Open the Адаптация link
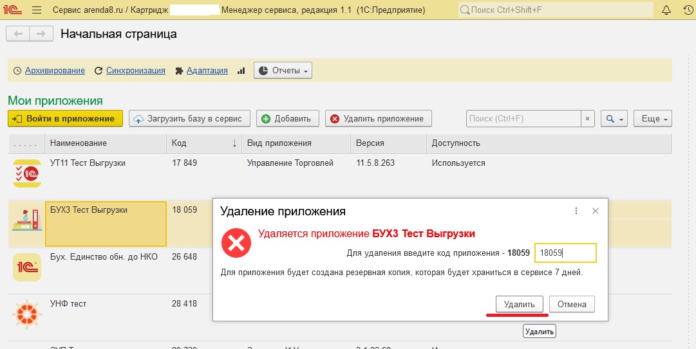 (207, 71)
